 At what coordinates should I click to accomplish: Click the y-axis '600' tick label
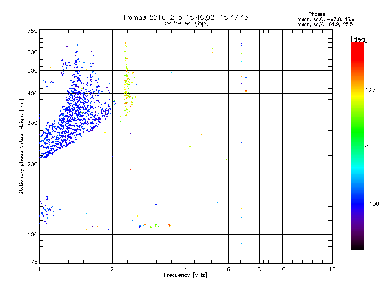point(32,52)
